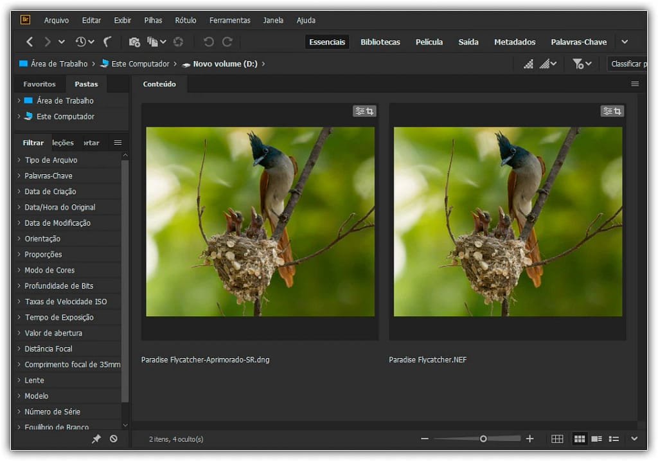Open the Ferramentas menu
Image resolution: width=658 pixels, height=461 pixels.
click(x=229, y=20)
